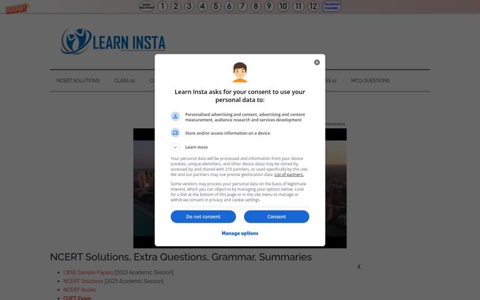Click the store information device icon
The height and width of the screenshot is (300, 480).
pyautogui.click(x=175, y=133)
